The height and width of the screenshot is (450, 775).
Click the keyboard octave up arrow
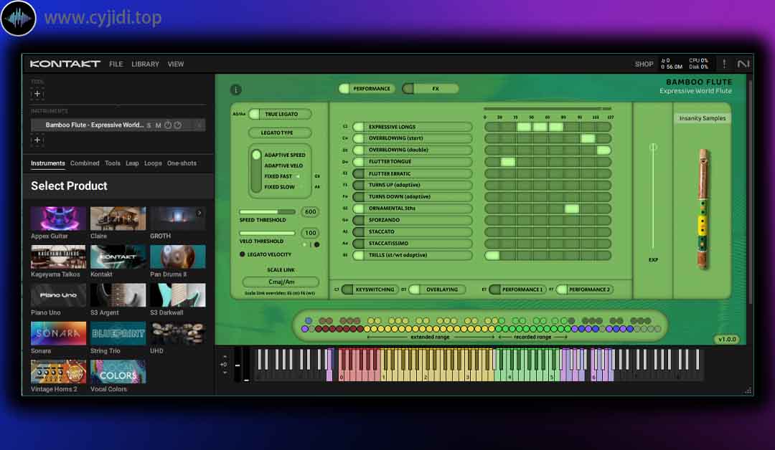[225, 356]
